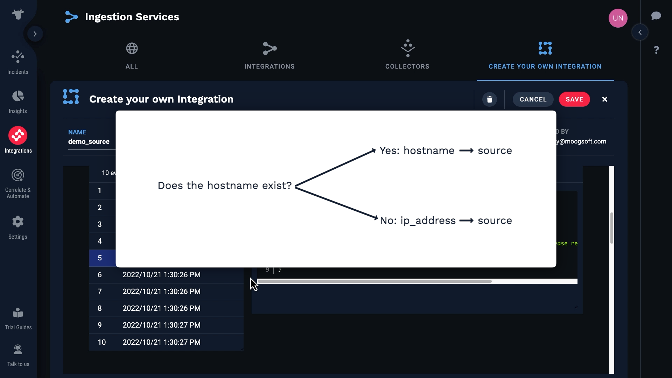Open the chat bubble icon
Viewport: 672px width, 378px height.
[x=656, y=16]
